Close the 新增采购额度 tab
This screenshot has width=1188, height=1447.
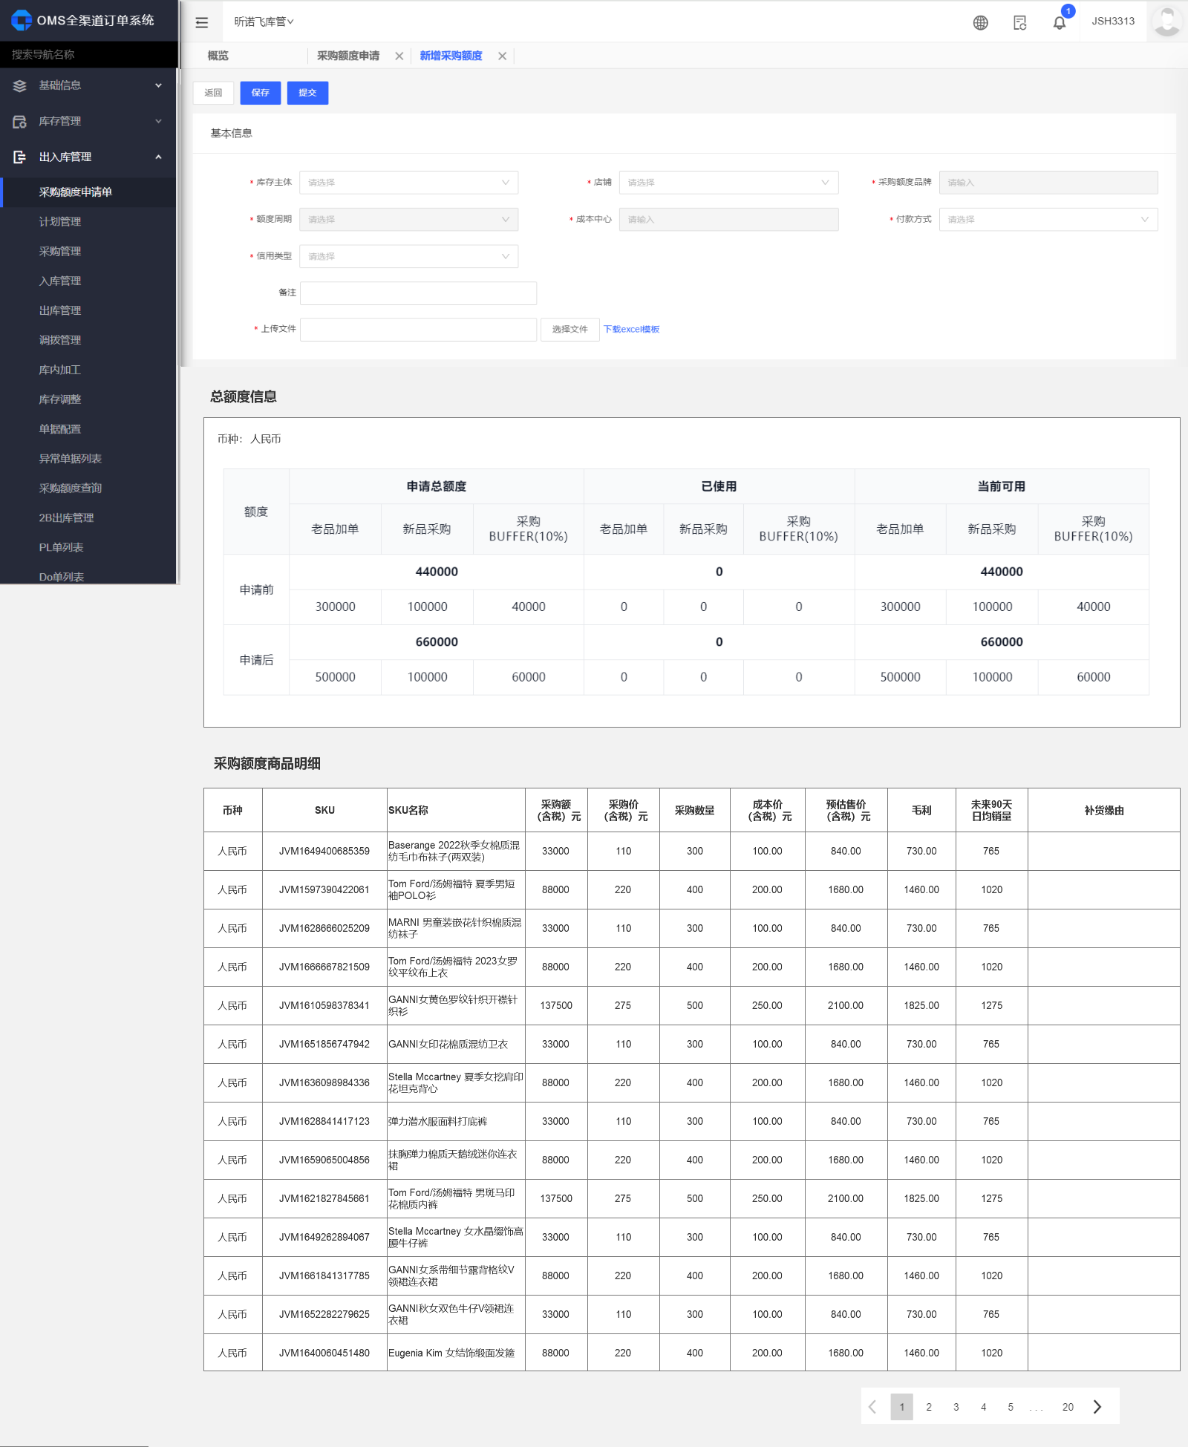point(503,56)
